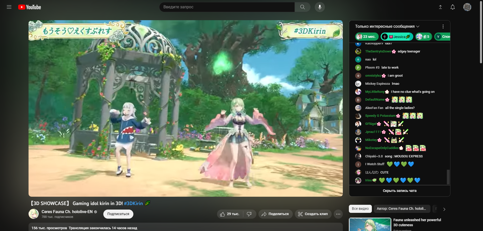
Task: Open the '23 мес.' membership chip
Action: (367, 37)
